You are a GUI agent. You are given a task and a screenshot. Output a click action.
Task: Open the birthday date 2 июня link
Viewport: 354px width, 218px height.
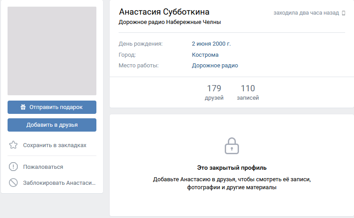coord(201,44)
